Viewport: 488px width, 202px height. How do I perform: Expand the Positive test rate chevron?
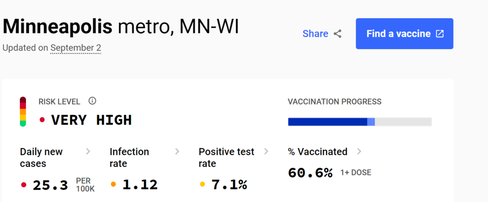tap(266, 151)
